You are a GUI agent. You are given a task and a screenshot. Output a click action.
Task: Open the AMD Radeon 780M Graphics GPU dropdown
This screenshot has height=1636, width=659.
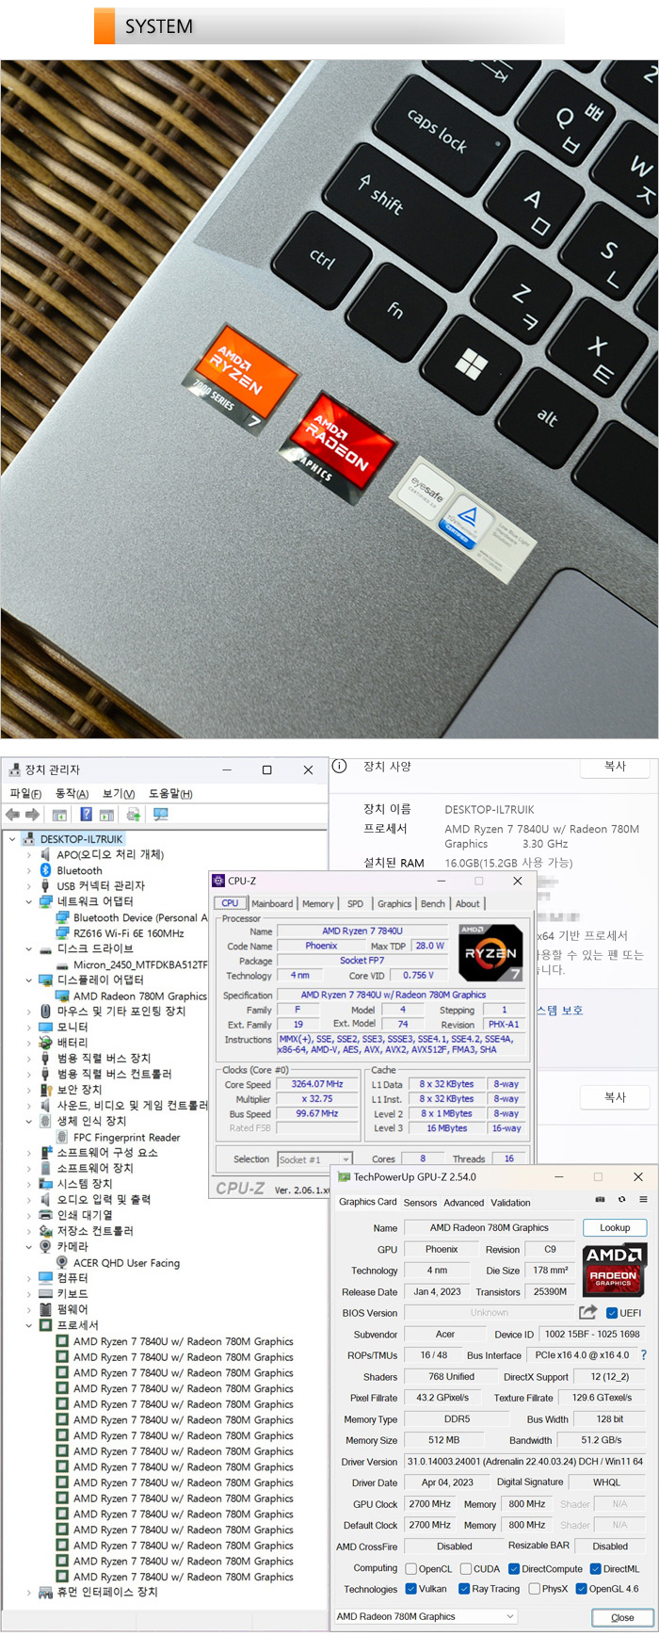pyautogui.click(x=426, y=1616)
